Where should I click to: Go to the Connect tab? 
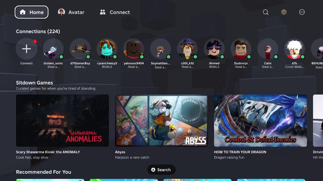[115, 12]
